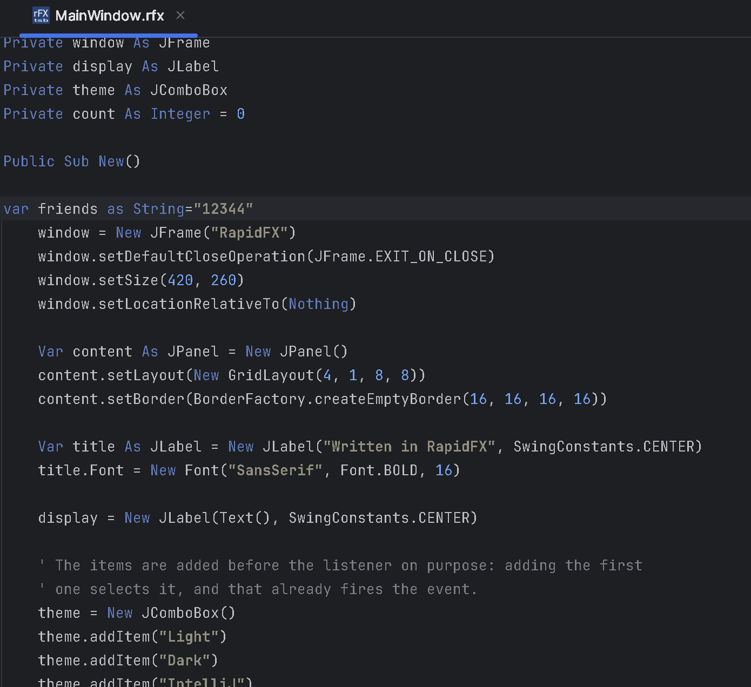The height and width of the screenshot is (687, 751).
Task: Place cursor on "12344" string literal
Action: pos(224,209)
